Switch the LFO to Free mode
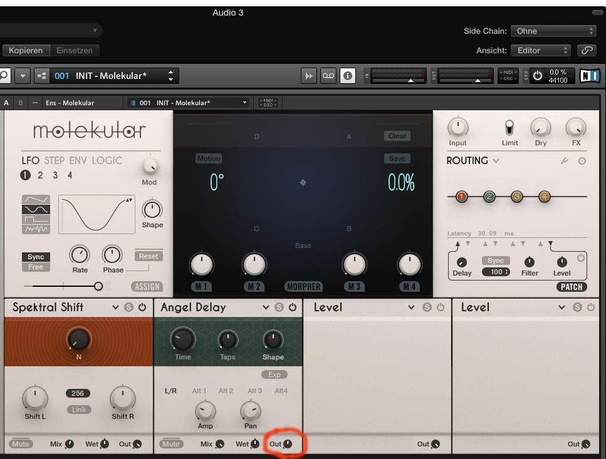The height and width of the screenshot is (459, 606). click(36, 267)
